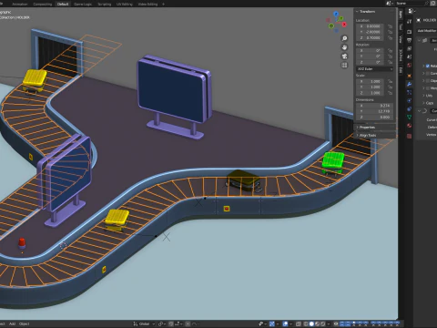The height and width of the screenshot is (328, 437).
Task: Expand the Properties panel in the sidebar
Action: (x=366, y=128)
